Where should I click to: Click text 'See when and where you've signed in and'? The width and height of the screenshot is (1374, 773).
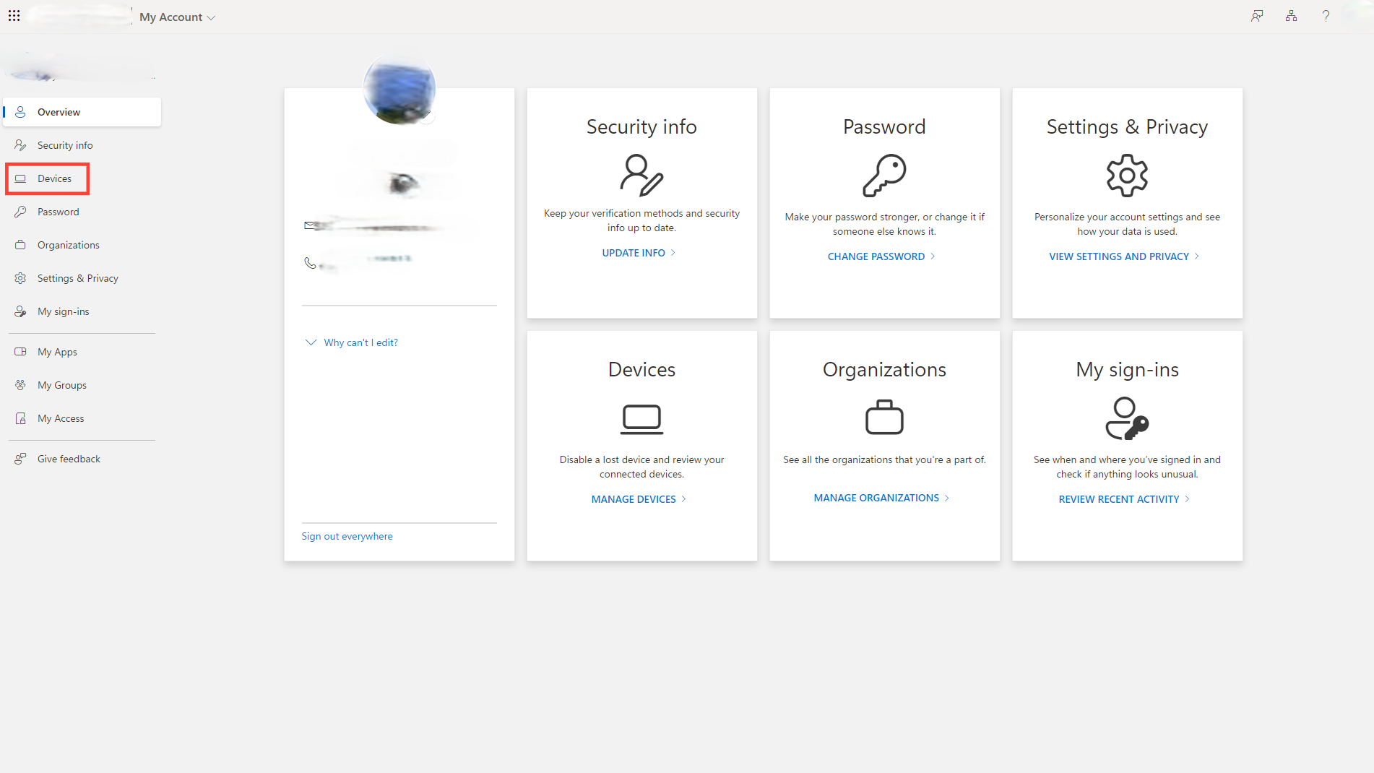[1127, 459]
